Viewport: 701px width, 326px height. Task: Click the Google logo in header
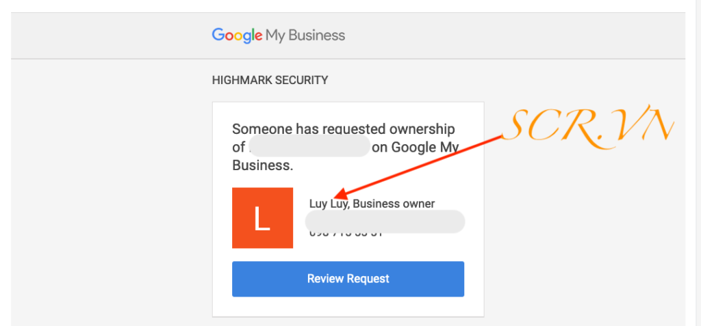click(237, 35)
